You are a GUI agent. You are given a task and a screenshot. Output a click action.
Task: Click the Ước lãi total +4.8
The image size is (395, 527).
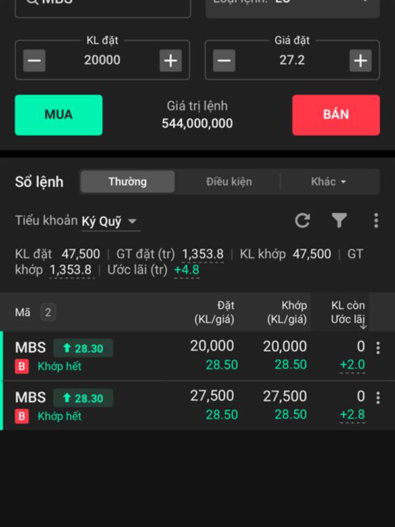click(x=187, y=270)
